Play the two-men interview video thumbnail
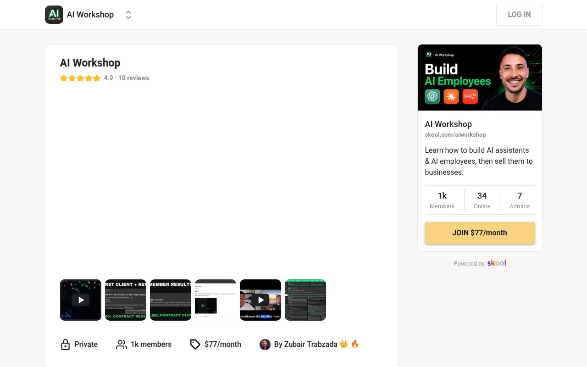 tap(260, 300)
